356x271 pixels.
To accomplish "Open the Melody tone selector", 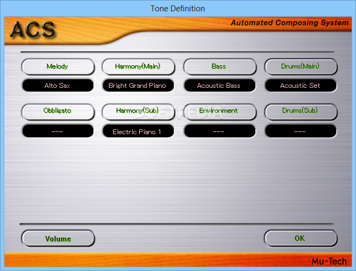I will [x=58, y=67].
